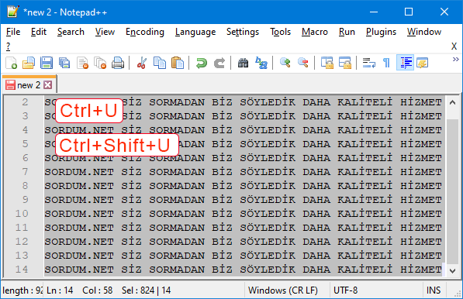The height and width of the screenshot is (299, 463).
Task: Open the Encoding menu
Action: click(x=145, y=32)
